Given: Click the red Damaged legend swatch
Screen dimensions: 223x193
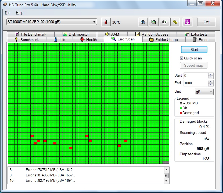Looking at the screenshot, I should click(x=181, y=113).
